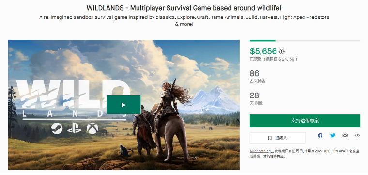Play the WILDLANDS project video
This screenshot has height=175, width=368.
[123, 105]
